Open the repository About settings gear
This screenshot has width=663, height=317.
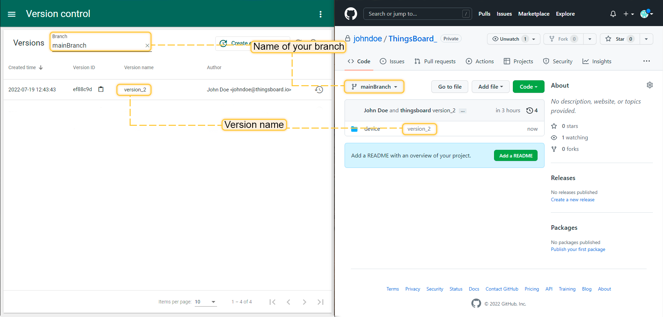pyautogui.click(x=649, y=85)
